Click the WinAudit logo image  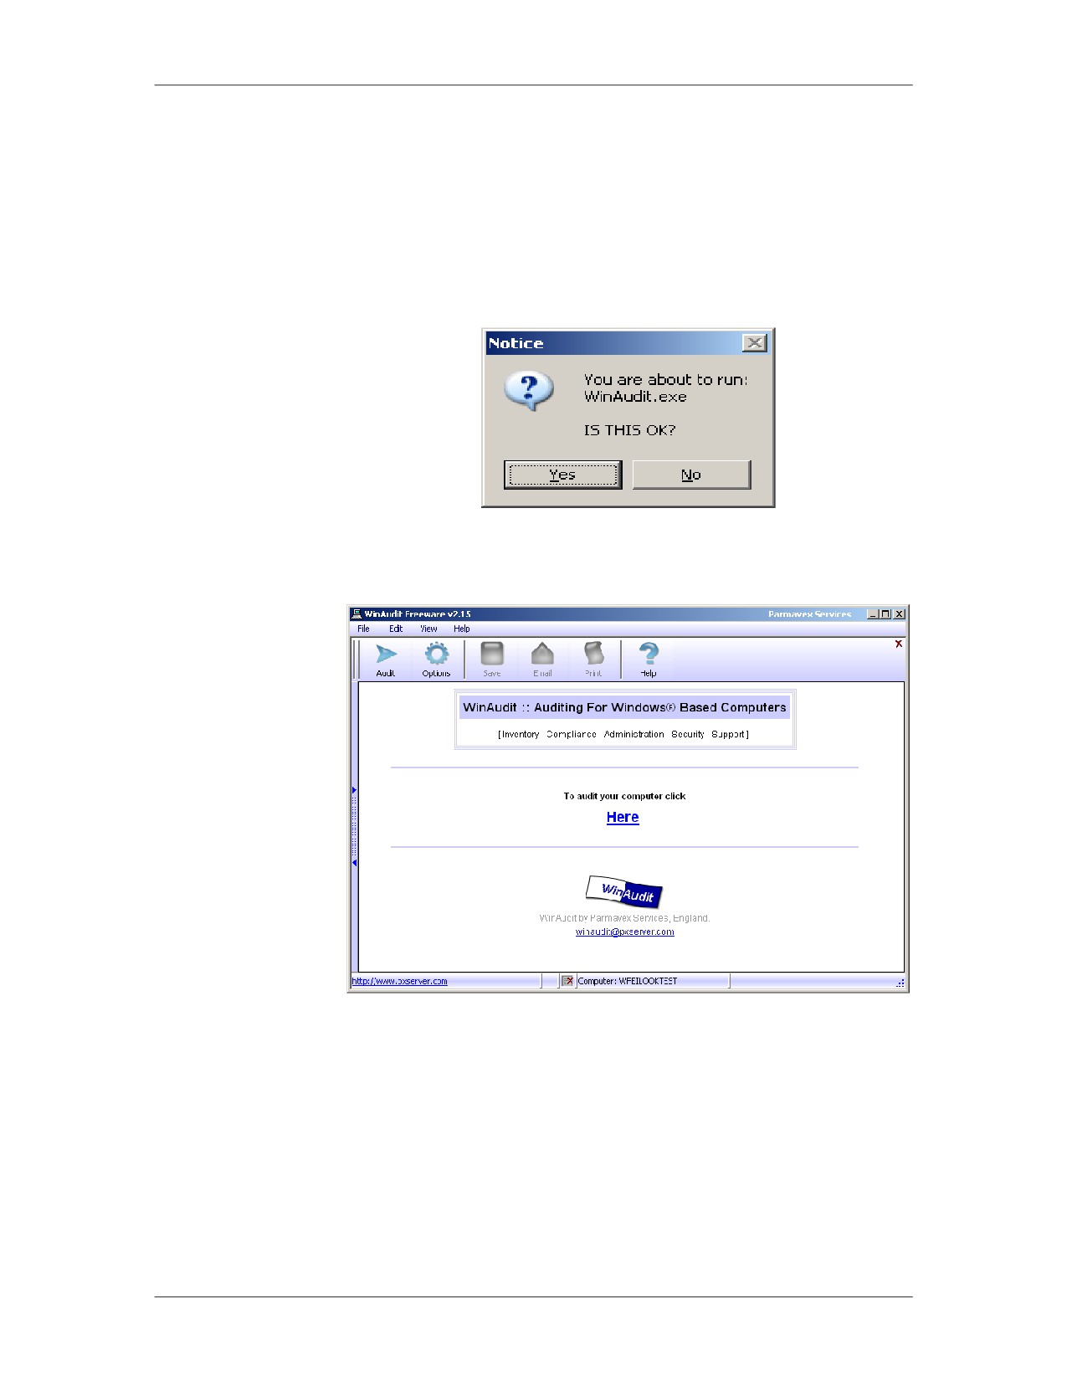click(x=624, y=892)
